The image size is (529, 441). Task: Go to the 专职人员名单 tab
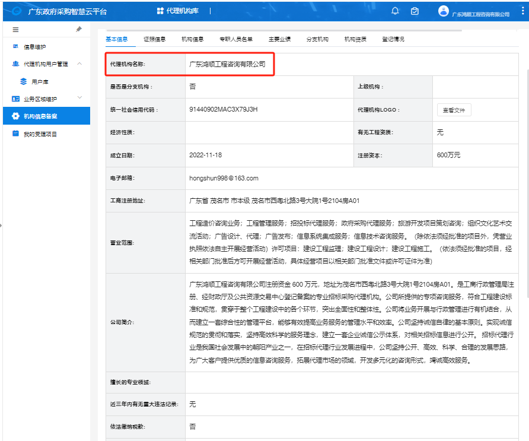point(236,39)
